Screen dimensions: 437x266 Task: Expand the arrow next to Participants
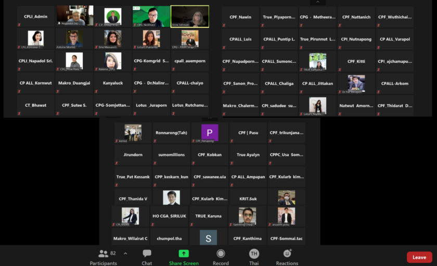(125, 254)
